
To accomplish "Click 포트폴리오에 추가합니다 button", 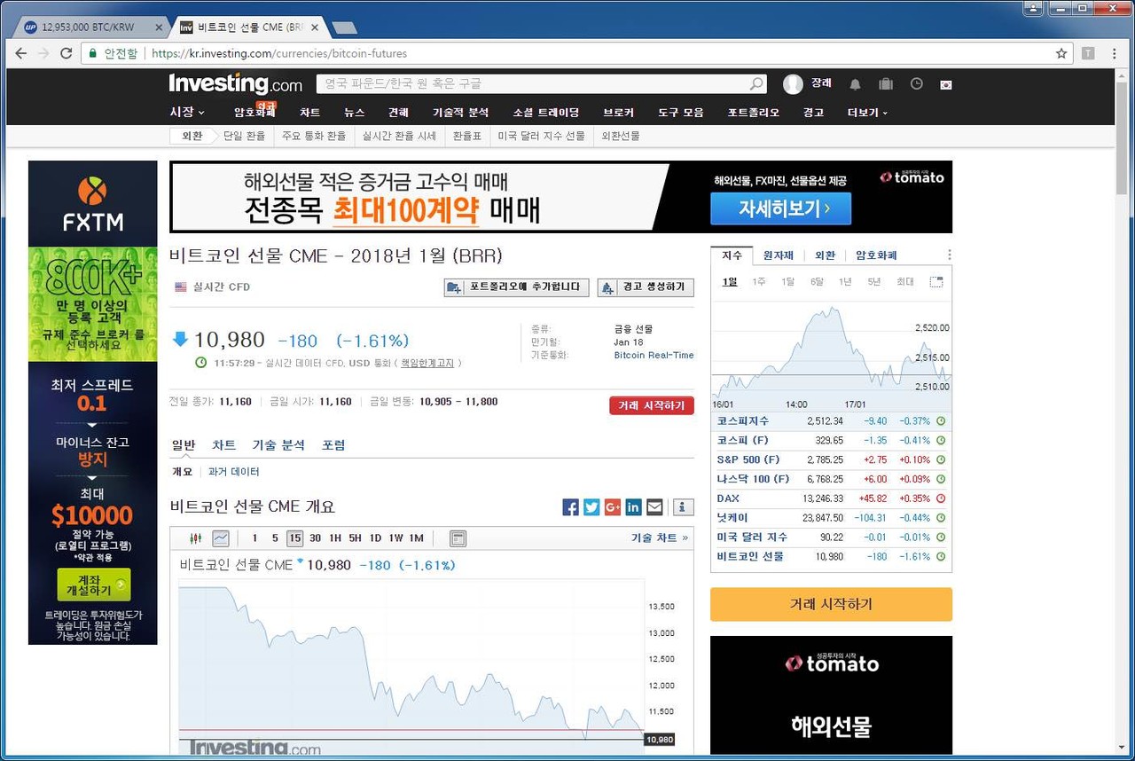I will (516, 287).
